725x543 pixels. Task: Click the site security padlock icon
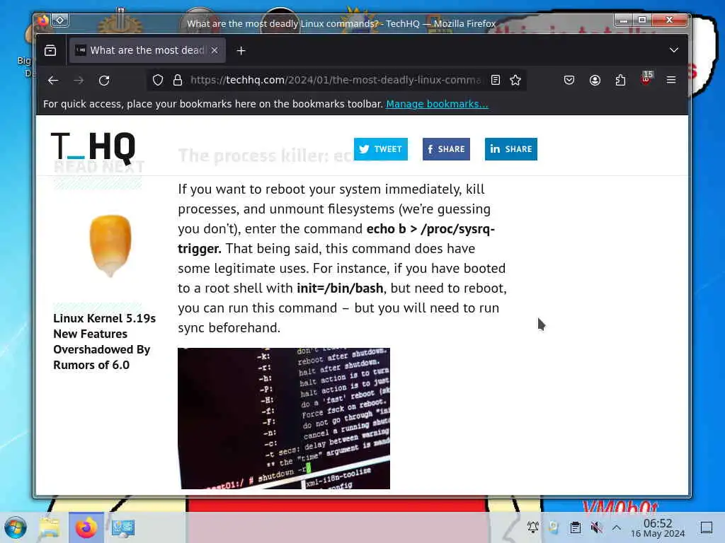(178, 81)
